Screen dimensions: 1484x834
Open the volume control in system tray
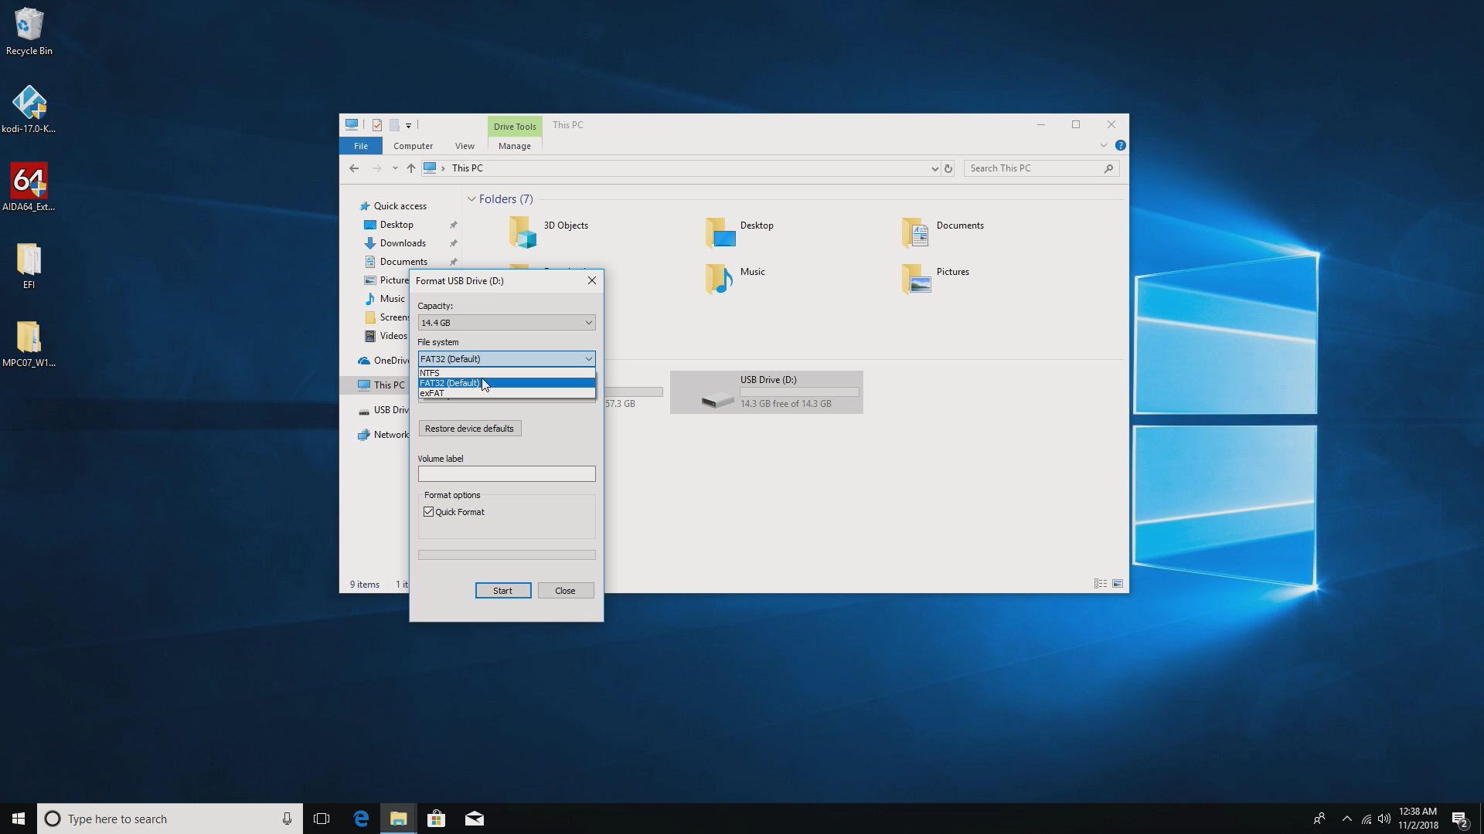click(1384, 819)
